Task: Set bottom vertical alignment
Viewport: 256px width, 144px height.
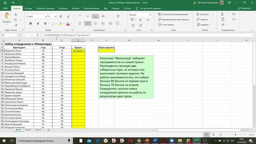Action: (95, 16)
